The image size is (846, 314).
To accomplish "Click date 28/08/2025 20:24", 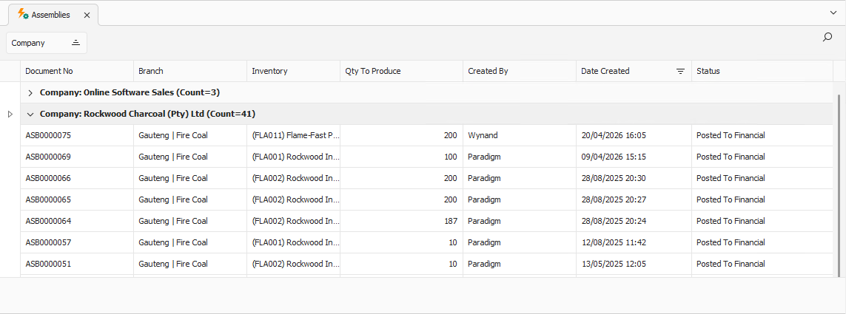I will click(x=614, y=222).
